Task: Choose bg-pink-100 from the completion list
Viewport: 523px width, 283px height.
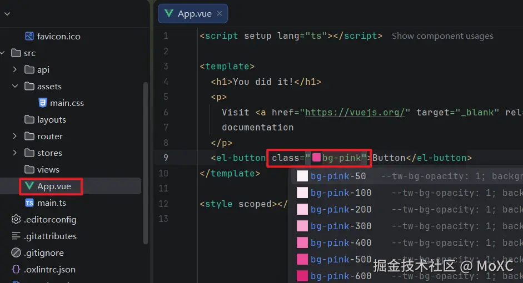Action: [x=407, y=193]
